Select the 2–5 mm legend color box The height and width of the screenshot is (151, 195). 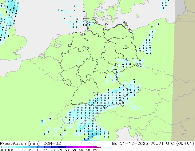coord(26,147)
